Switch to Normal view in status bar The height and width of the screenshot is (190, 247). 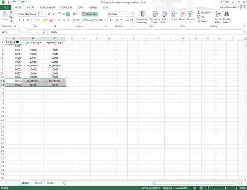pos(194,188)
